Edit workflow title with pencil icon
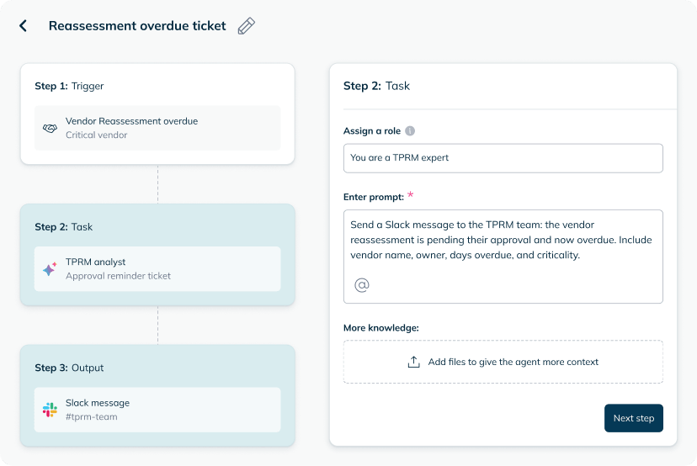697x466 pixels. pyautogui.click(x=247, y=26)
